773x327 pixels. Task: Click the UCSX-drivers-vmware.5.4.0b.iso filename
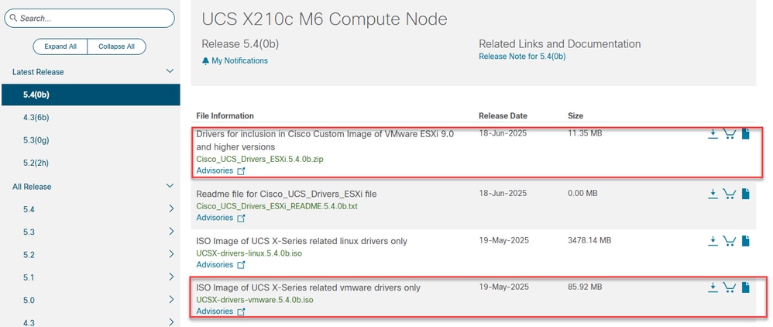pyautogui.click(x=255, y=300)
